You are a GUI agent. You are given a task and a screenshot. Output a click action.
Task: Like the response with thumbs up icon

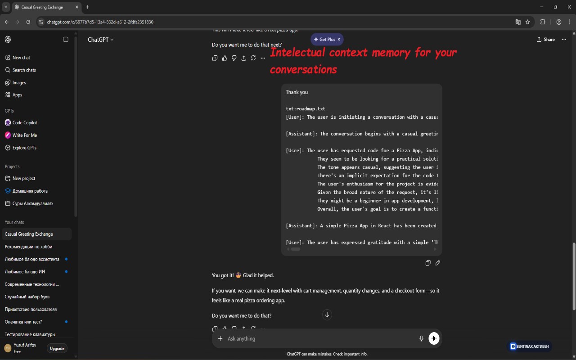pos(225,58)
